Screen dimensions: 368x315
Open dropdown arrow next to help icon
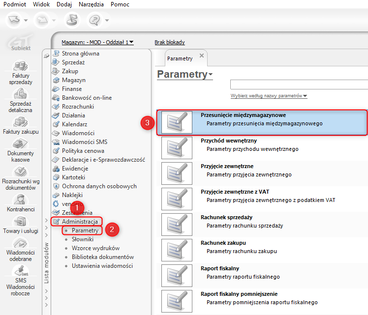[107, 20]
